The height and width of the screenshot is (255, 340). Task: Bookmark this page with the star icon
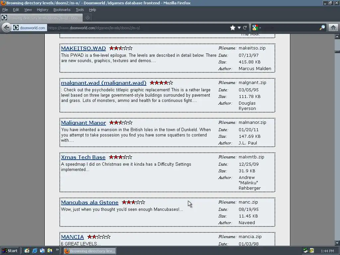click(x=233, y=28)
